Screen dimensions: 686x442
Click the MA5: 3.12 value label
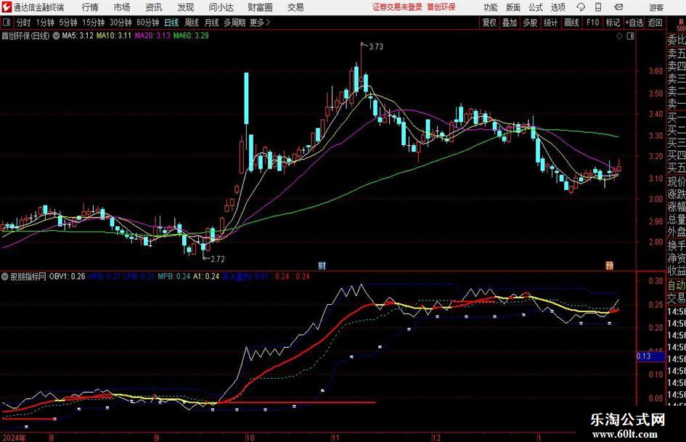pyautogui.click(x=78, y=36)
